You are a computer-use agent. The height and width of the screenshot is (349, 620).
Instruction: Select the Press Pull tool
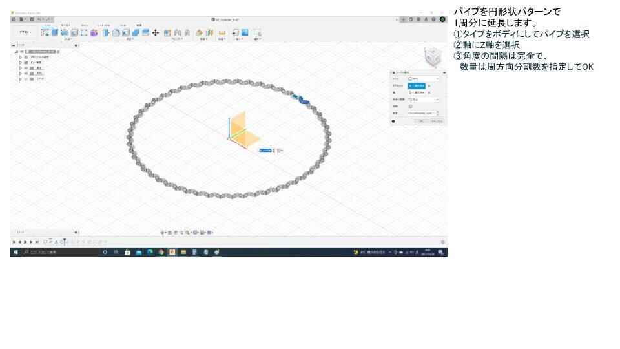tap(106, 32)
